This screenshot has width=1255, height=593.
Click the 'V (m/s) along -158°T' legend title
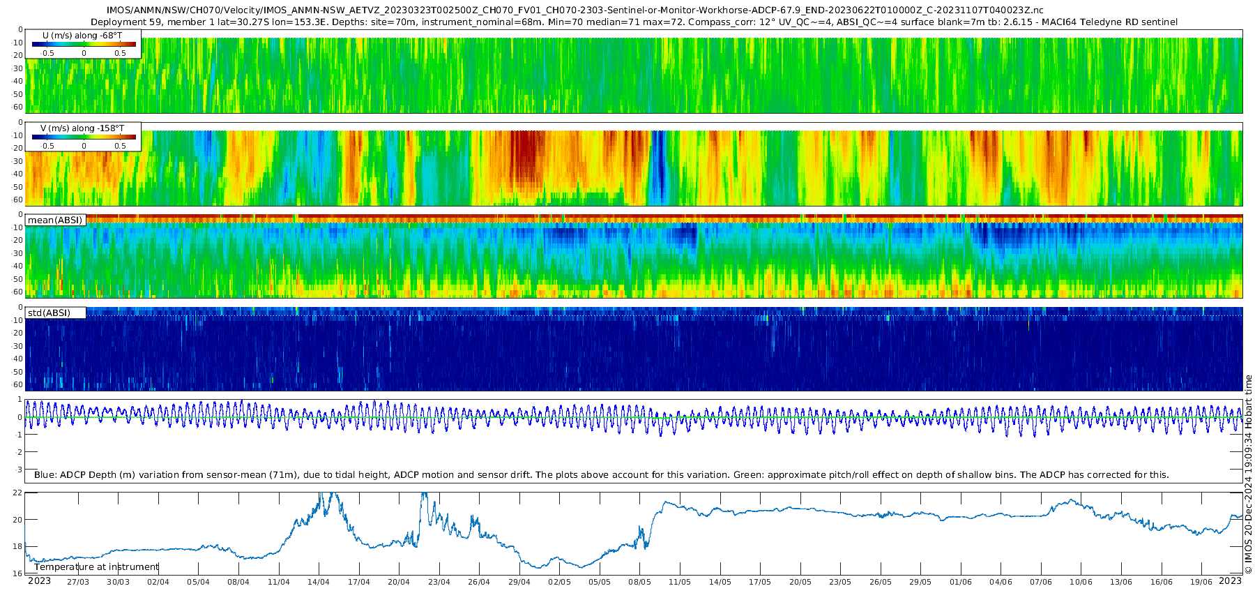pos(82,128)
